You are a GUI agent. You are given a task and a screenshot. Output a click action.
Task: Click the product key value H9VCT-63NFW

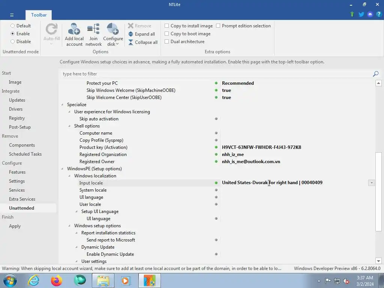[x=261, y=147]
